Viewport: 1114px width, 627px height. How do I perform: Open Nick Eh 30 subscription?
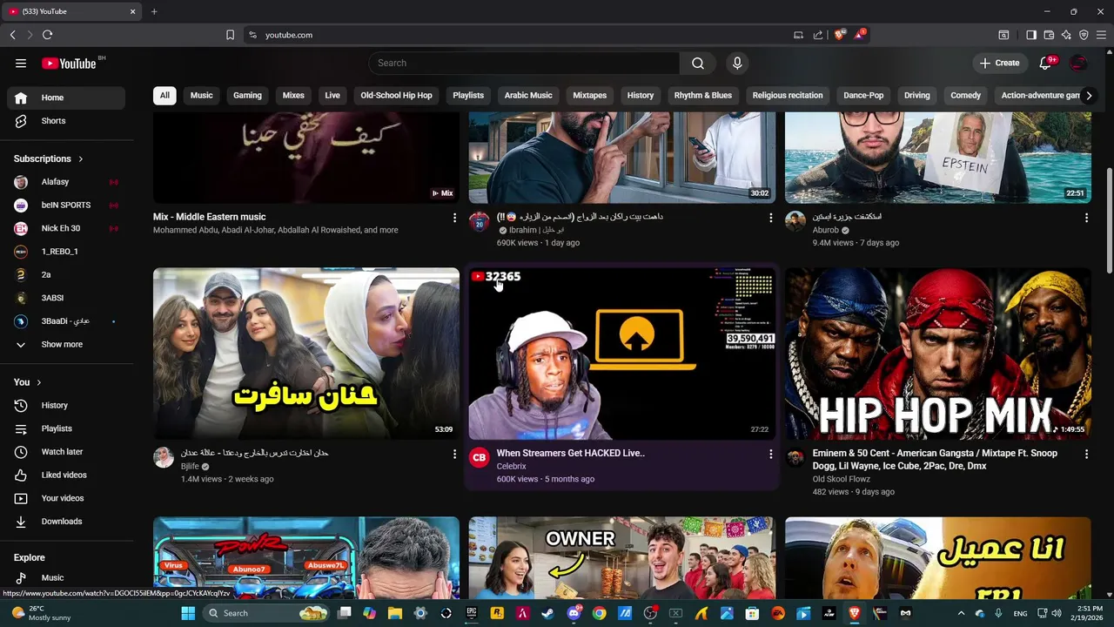tap(66, 228)
